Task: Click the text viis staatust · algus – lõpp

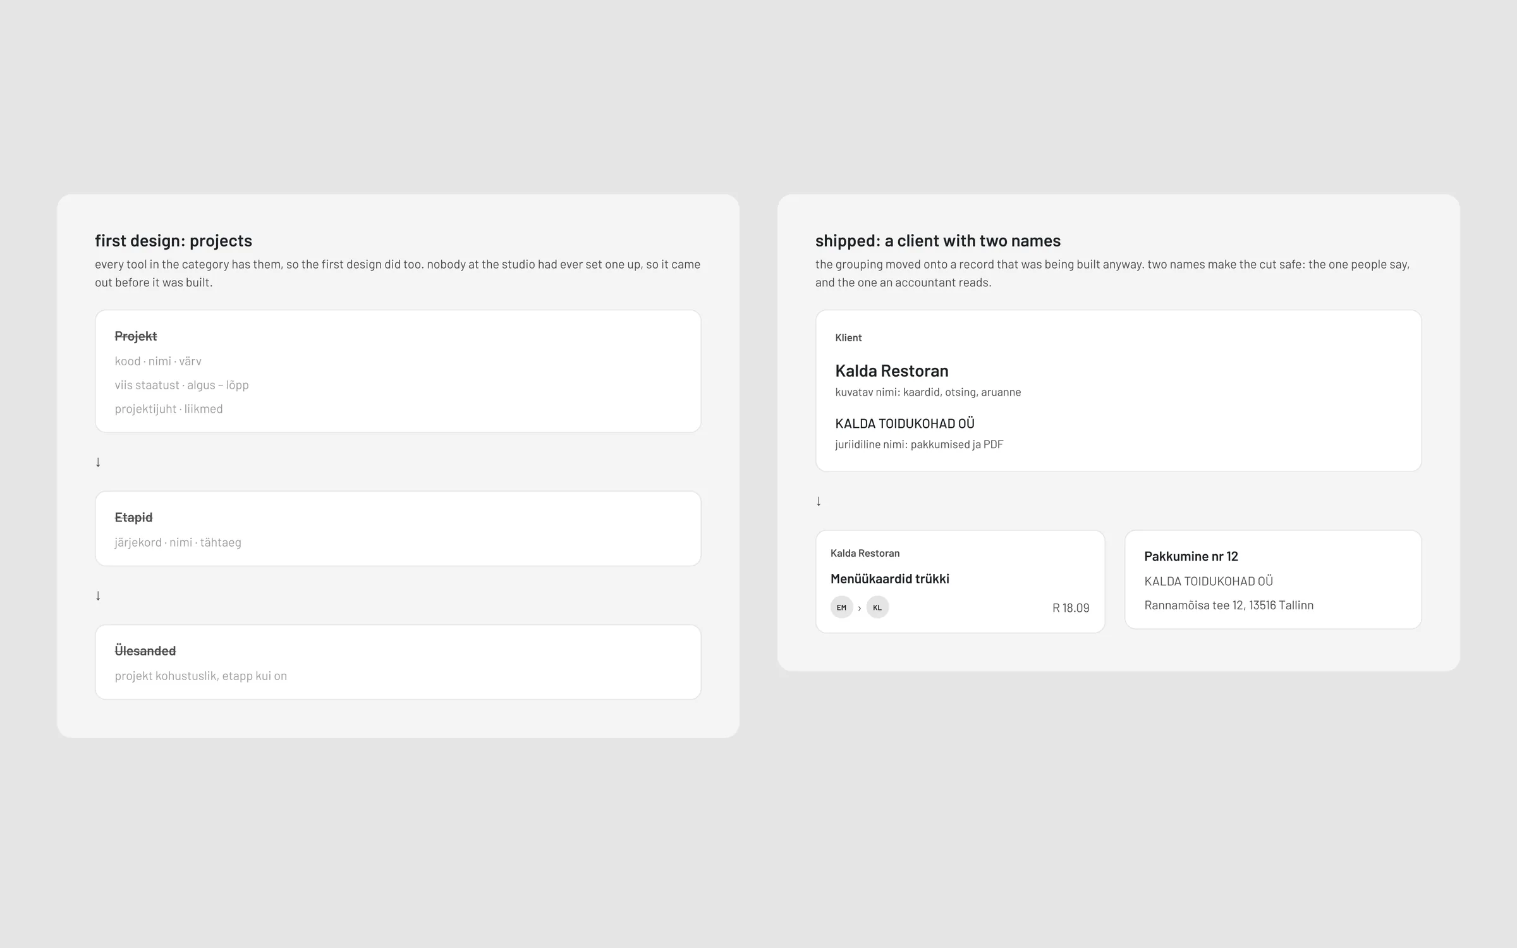Action: 181,385
